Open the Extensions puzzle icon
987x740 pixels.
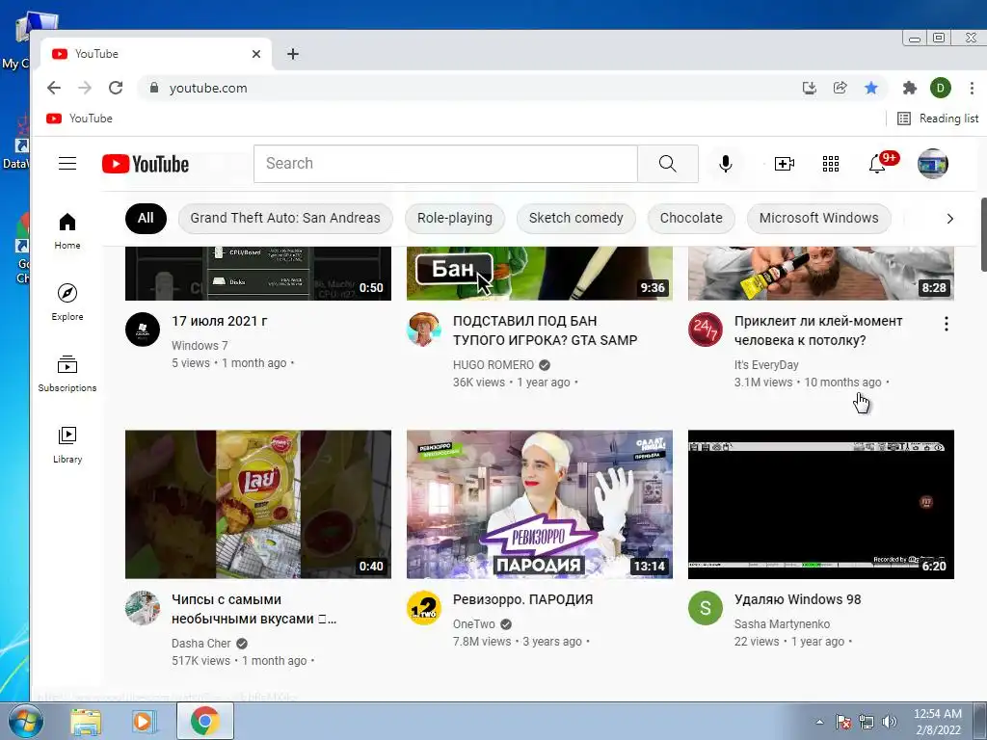click(909, 88)
